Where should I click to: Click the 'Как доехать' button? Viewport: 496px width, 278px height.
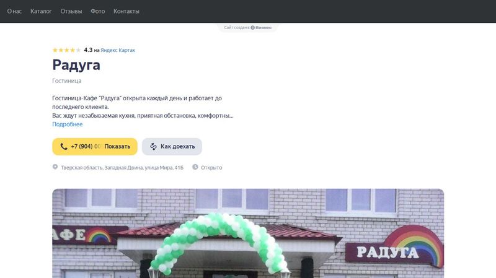[172, 147]
